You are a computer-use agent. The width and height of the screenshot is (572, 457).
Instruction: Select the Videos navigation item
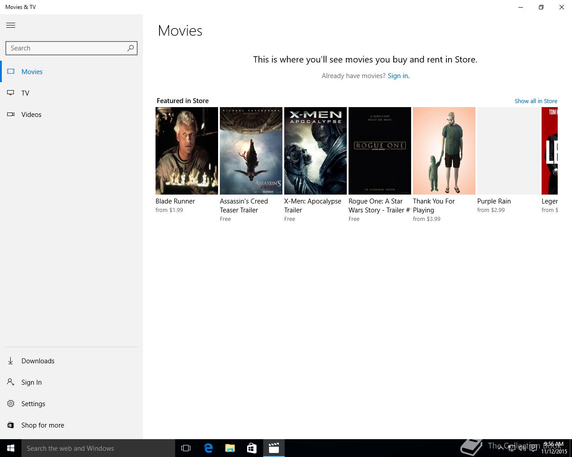[71, 114]
